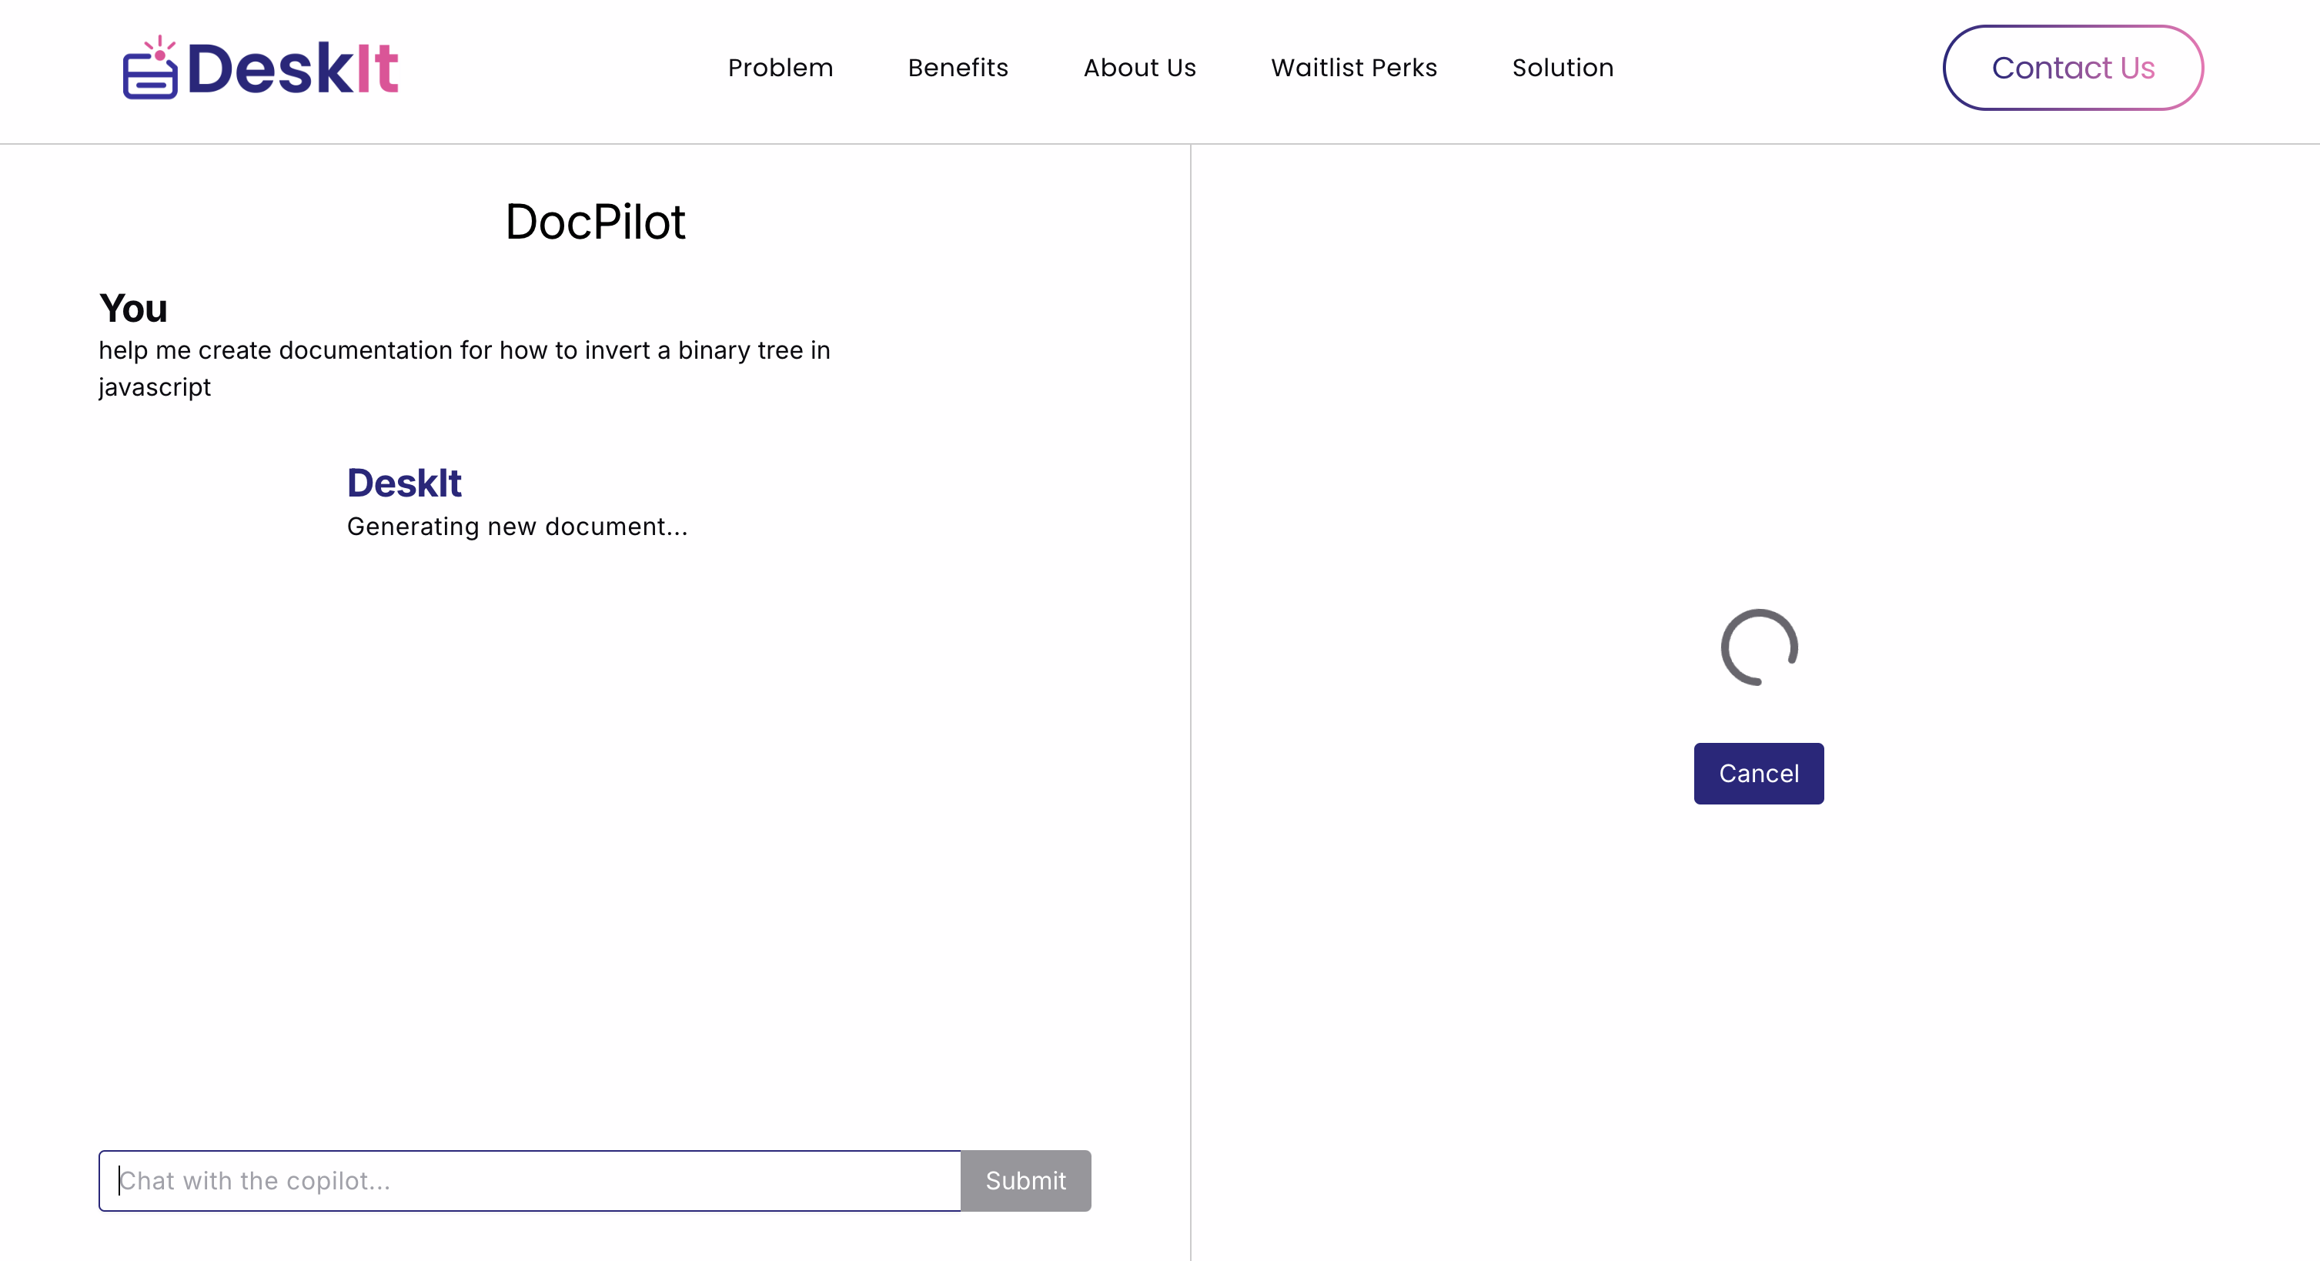Click the binary tree request message text
This screenshot has width=2320, height=1261.
point(464,350)
